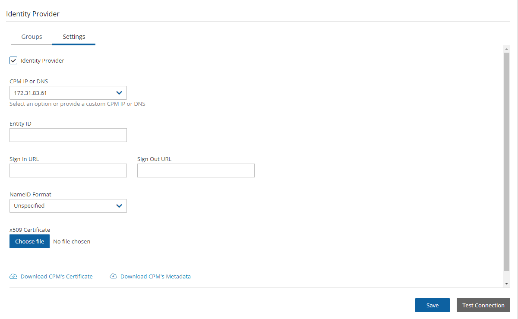518x319 pixels.
Task: Focus the Entity ID input field
Action: [68, 135]
